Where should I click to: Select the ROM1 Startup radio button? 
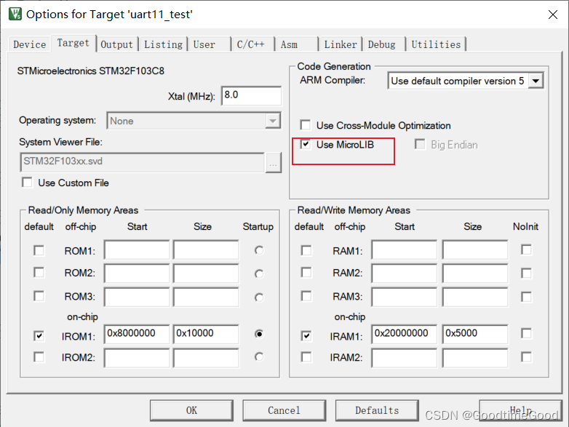[259, 250]
